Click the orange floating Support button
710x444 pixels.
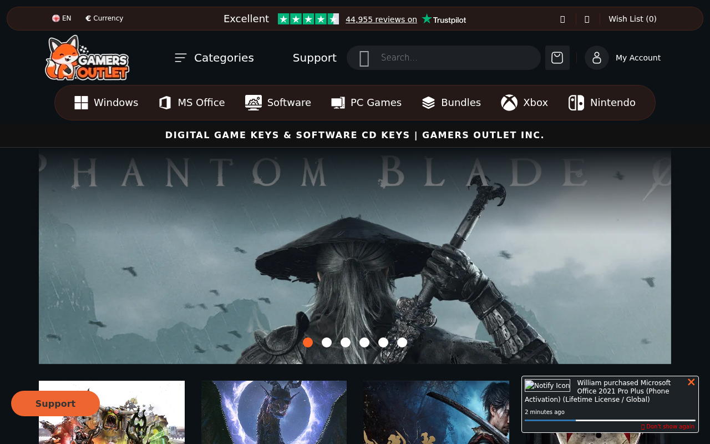55,403
